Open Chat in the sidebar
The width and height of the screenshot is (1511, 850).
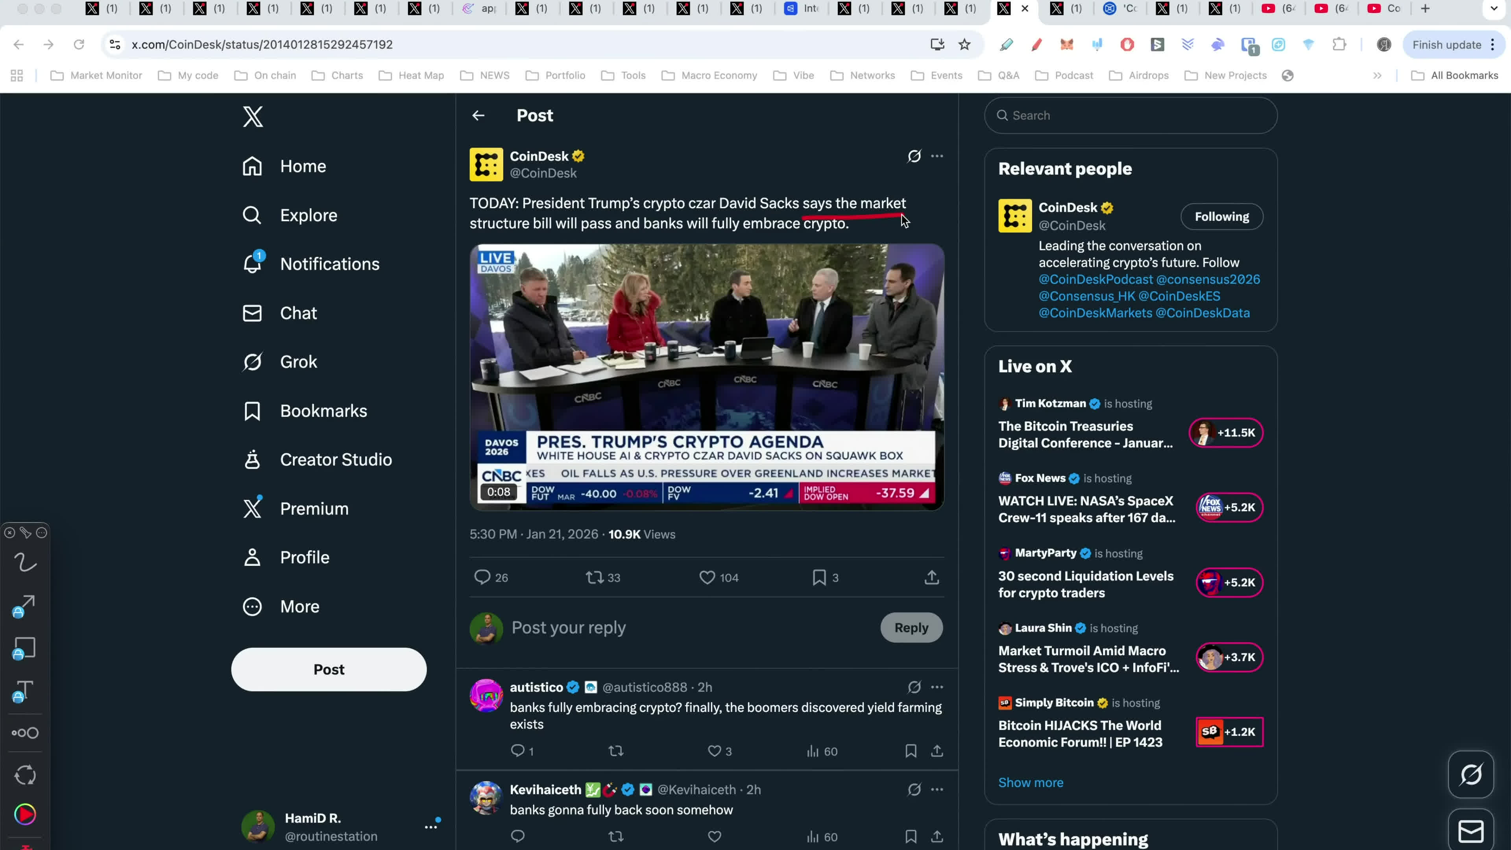(x=280, y=313)
